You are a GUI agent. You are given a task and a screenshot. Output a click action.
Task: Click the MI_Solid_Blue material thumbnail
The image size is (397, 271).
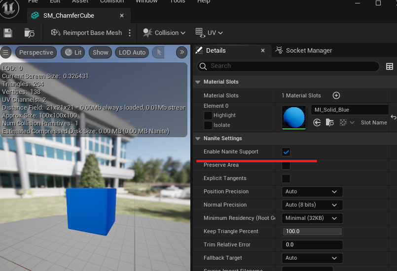point(294,118)
